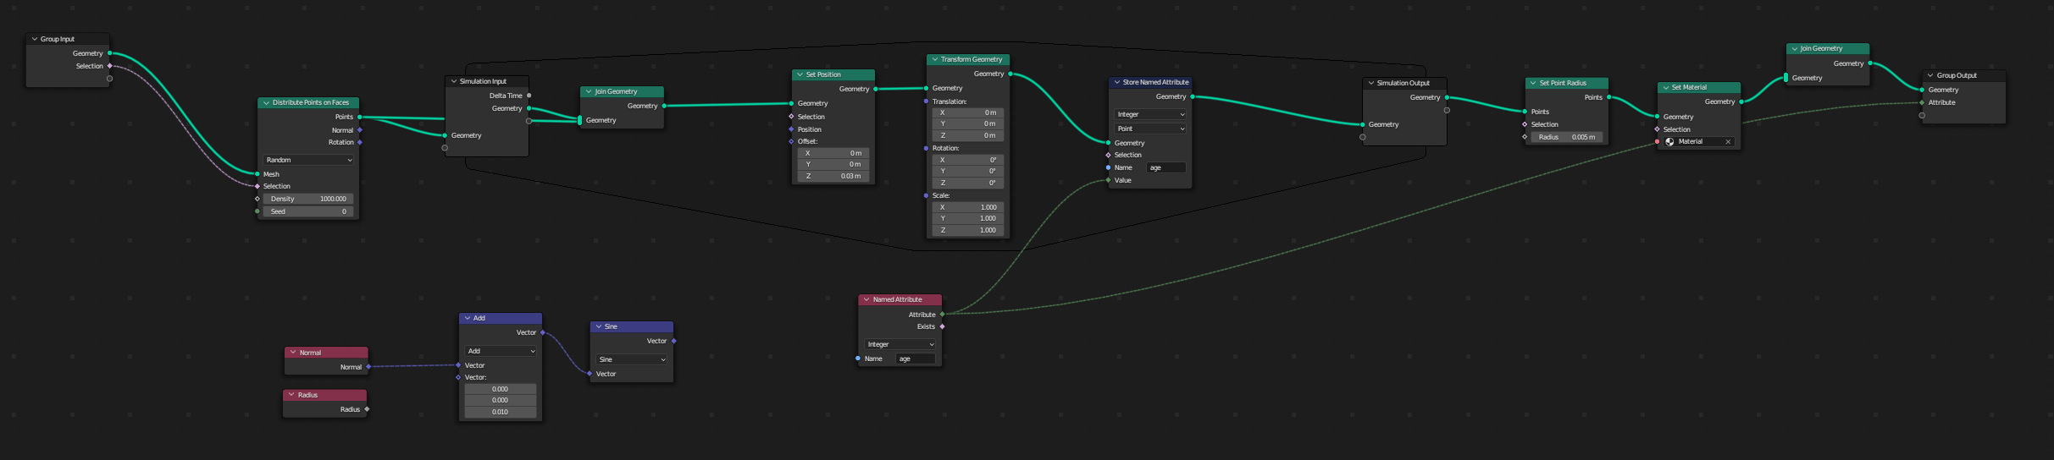Click the Radius 0.005 m field

point(1567,137)
